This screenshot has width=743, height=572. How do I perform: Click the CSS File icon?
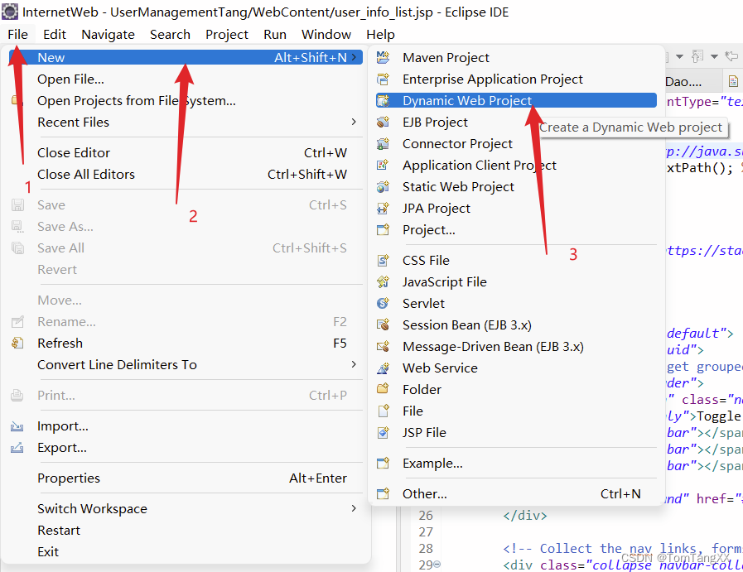(383, 261)
